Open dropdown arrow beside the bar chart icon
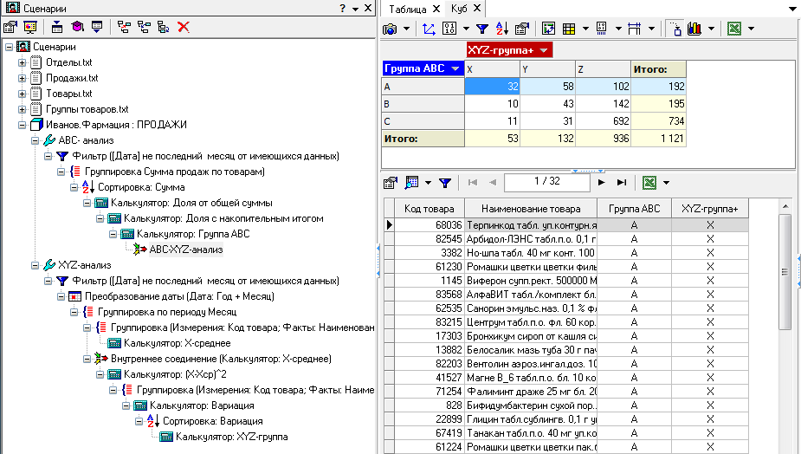Viewport: 801px width, 454px height. [711, 29]
